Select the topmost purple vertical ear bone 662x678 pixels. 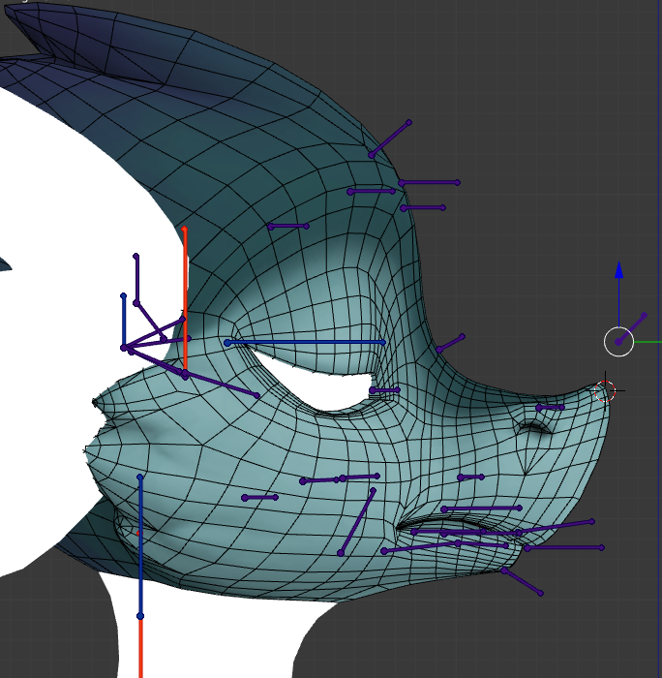(x=136, y=279)
